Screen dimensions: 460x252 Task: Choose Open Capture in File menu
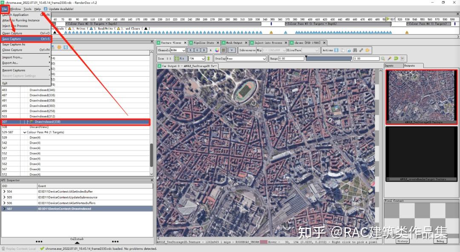[26, 33]
